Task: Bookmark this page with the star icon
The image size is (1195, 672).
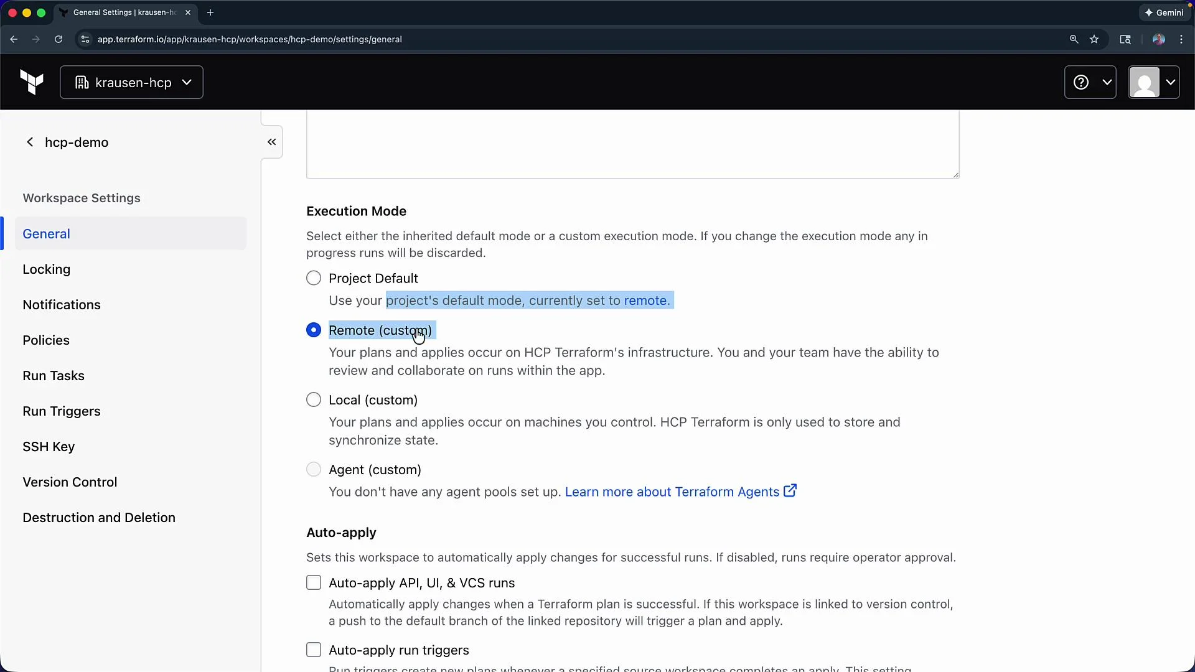Action: tap(1094, 39)
